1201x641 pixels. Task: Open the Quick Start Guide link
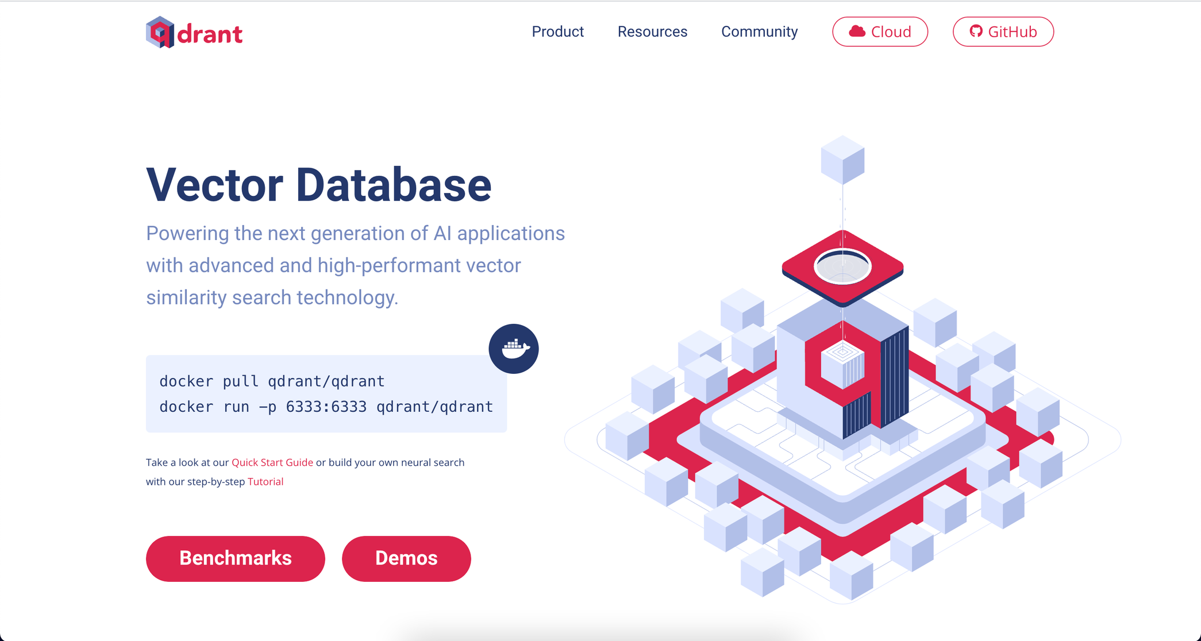coord(272,462)
